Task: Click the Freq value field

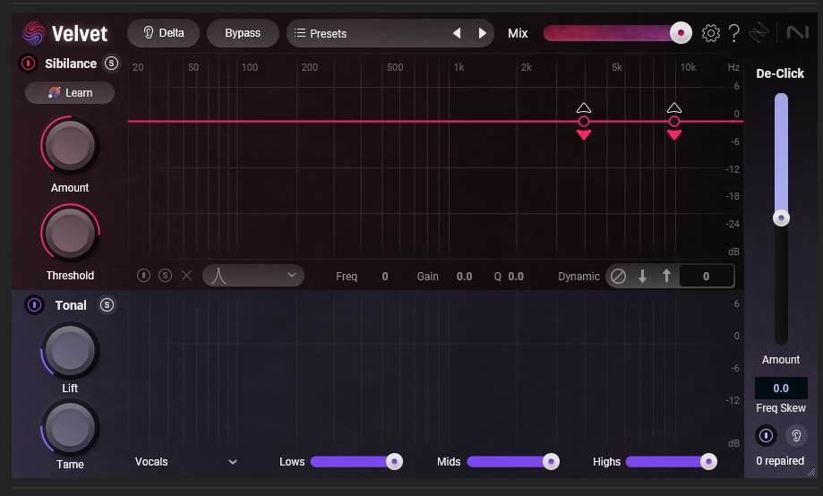Action: pyautogui.click(x=385, y=277)
